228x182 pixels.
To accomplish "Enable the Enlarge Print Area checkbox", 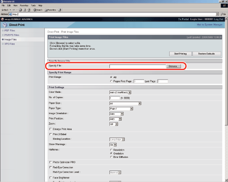I will 51,129.
